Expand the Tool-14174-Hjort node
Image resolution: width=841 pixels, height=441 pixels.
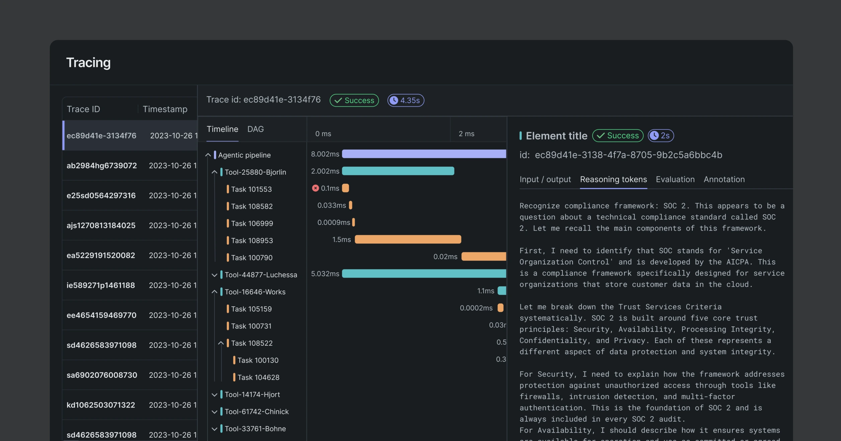215,395
